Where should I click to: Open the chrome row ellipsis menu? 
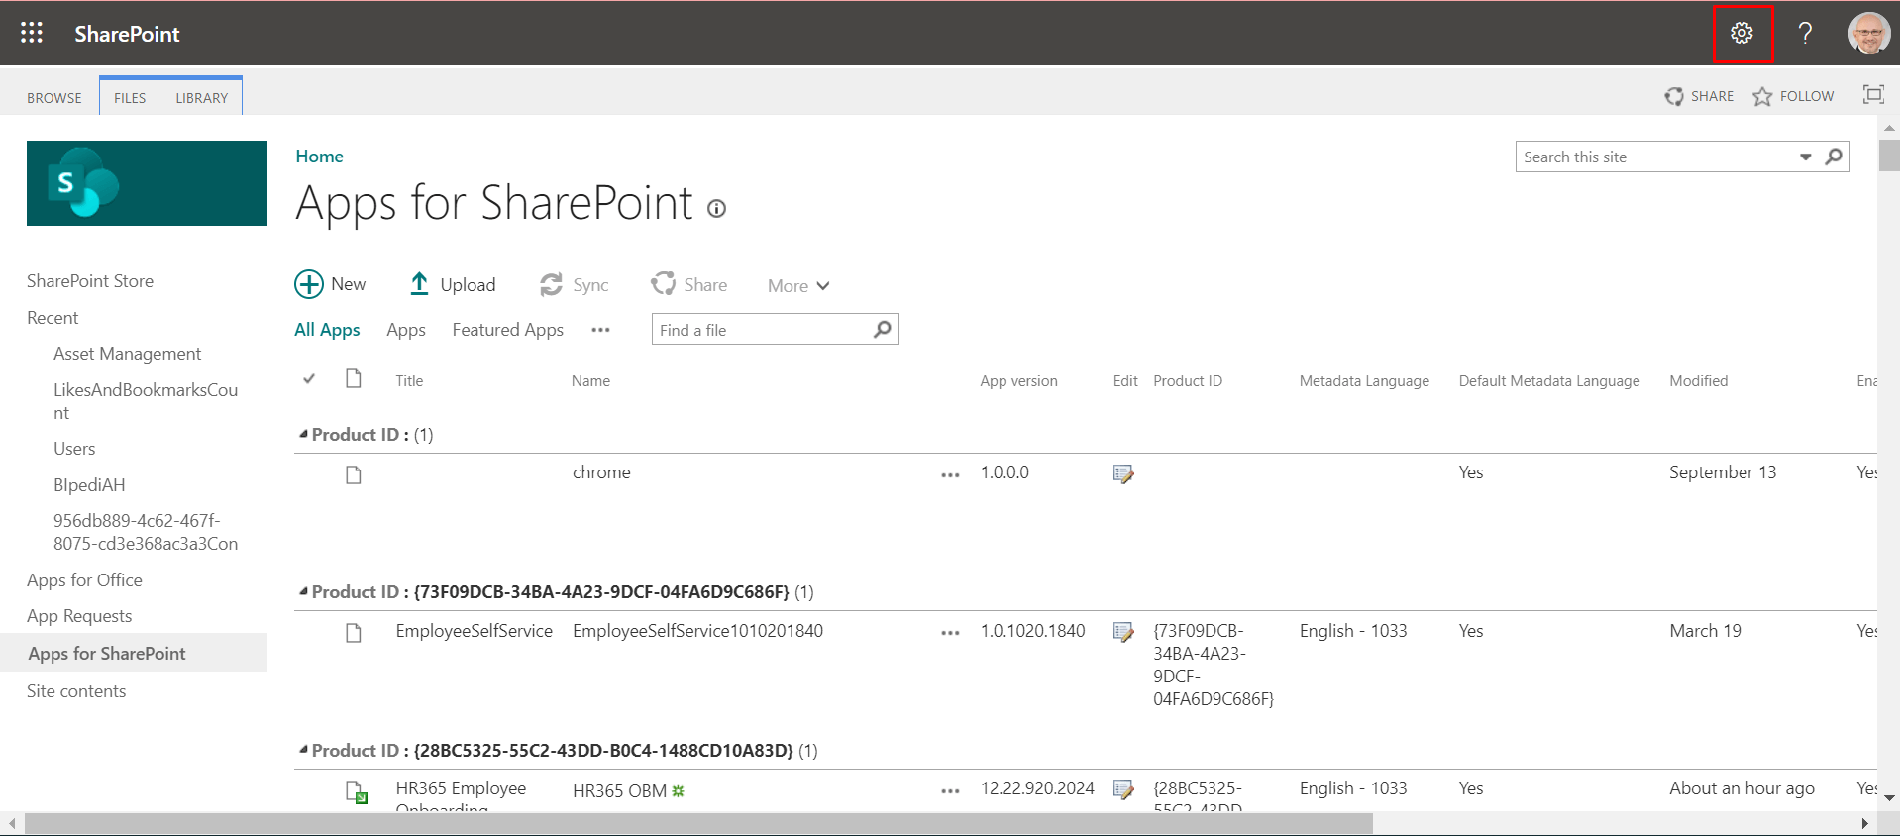point(950,475)
